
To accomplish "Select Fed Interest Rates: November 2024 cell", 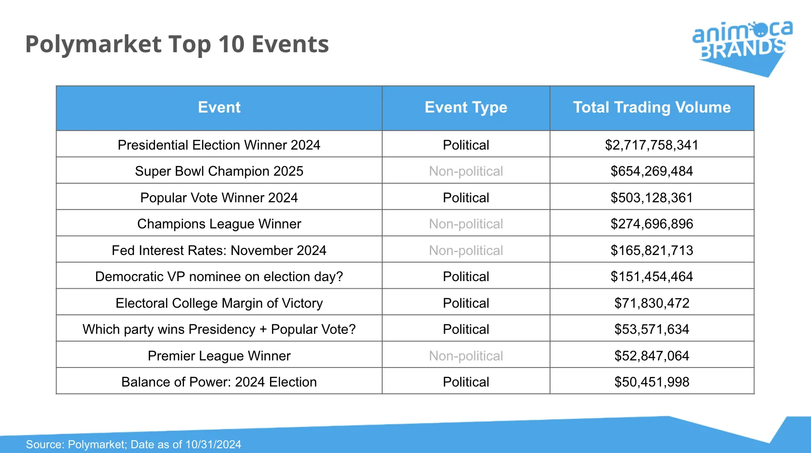I will click(x=219, y=250).
